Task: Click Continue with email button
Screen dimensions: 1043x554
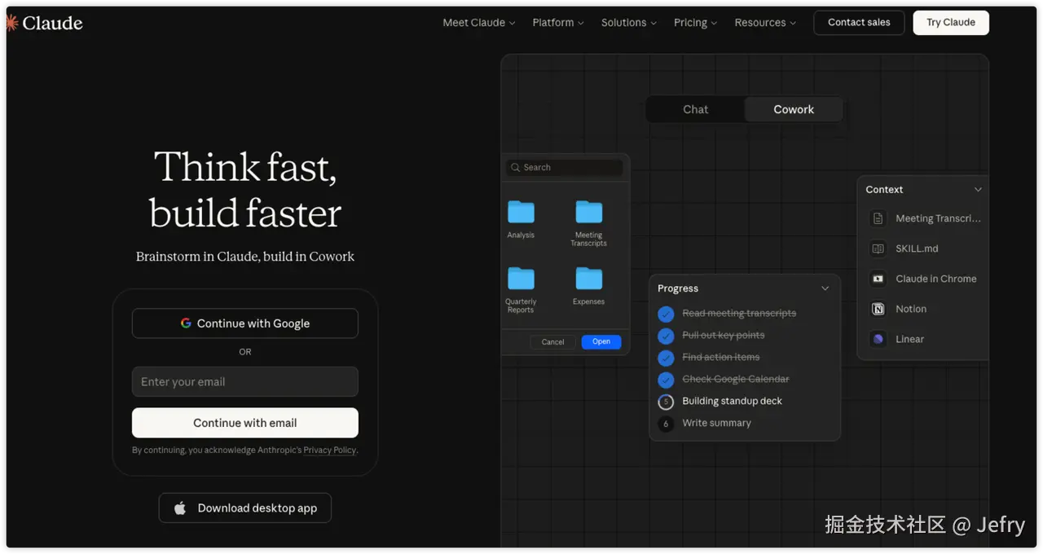Action: coord(245,423)
